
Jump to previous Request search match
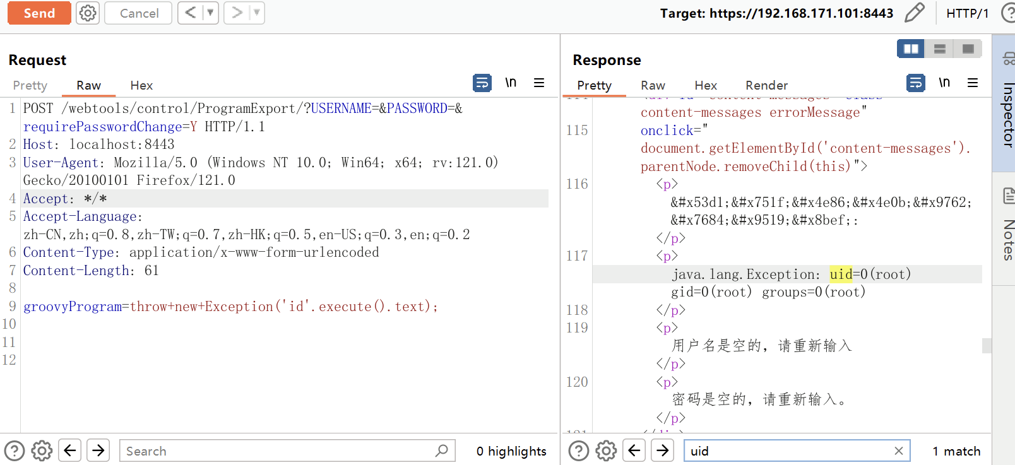(x=70, y=450)
